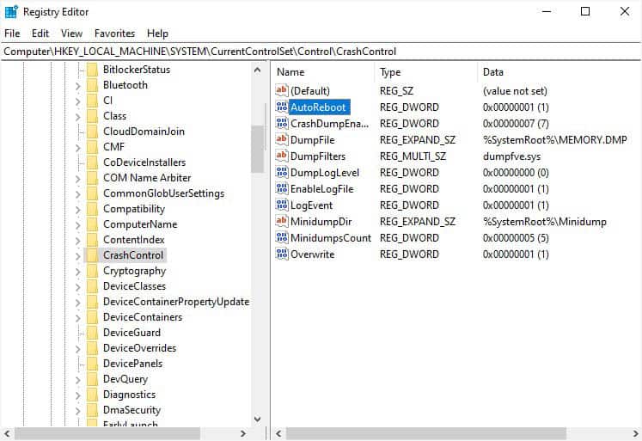Click the folder icon for Diagnostics
The width and height of the screenshot is (642, 441).
pos(93,395)
